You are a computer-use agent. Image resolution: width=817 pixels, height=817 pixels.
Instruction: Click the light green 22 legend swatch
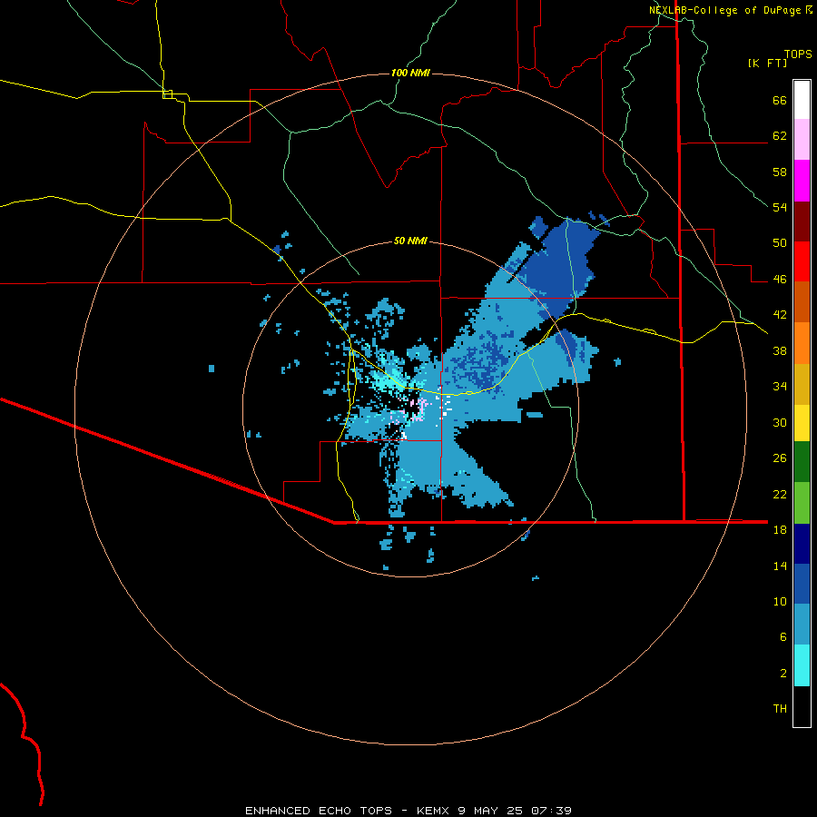click(x=802, y=503)
